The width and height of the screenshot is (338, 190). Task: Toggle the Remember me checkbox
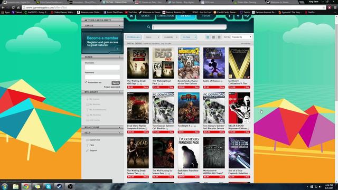(x=86, y=82)
